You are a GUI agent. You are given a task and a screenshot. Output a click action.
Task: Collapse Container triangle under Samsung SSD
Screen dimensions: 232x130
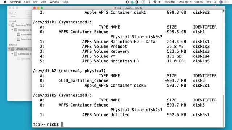[12, 30]
